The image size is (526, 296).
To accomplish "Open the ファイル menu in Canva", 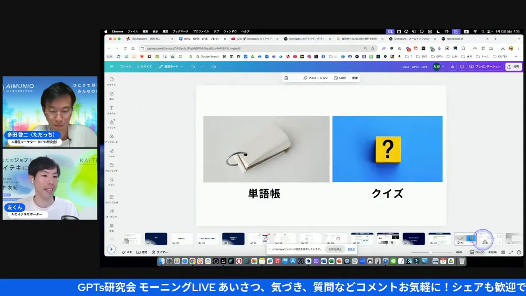I will [x=126, y=67].
